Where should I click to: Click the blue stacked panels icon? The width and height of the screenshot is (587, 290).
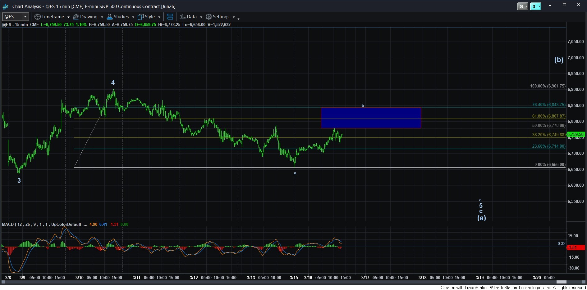(x=170, y=17)
